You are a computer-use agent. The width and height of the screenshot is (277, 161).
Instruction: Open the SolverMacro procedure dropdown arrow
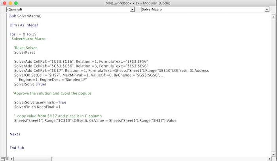[271, 9]
